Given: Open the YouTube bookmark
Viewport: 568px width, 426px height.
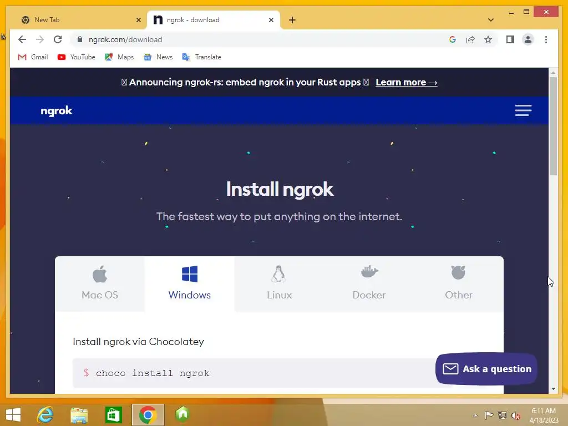Looking at the screenshot, I should [77, 57].
